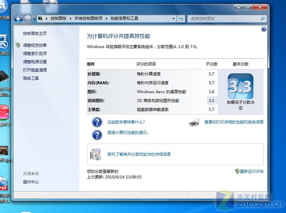This screenshot has width=286, height=213.
Task: Select the 主硬盘 row label
Action: [x=94, y=109]
